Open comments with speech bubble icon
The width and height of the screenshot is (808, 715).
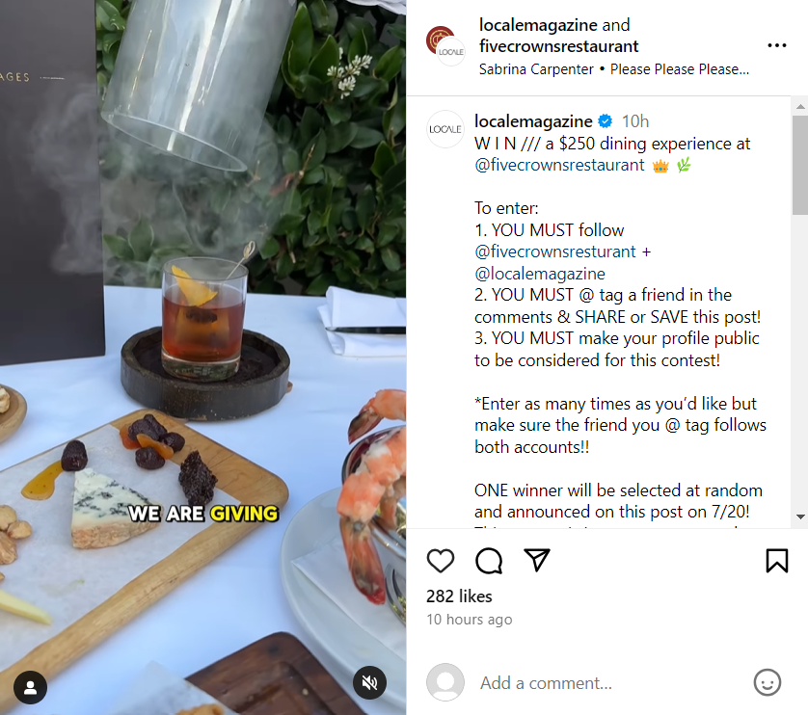point(489,561)
